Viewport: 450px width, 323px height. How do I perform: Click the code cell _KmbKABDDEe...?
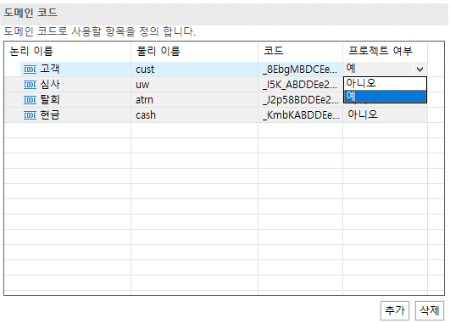tap(300, 114)
